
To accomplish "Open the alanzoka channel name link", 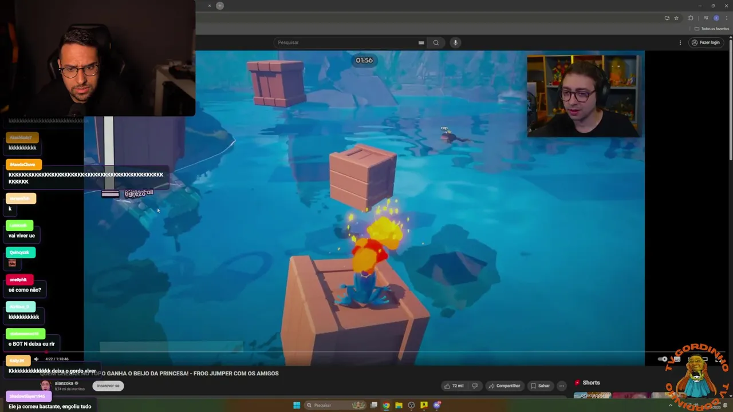I will point(64,383).
